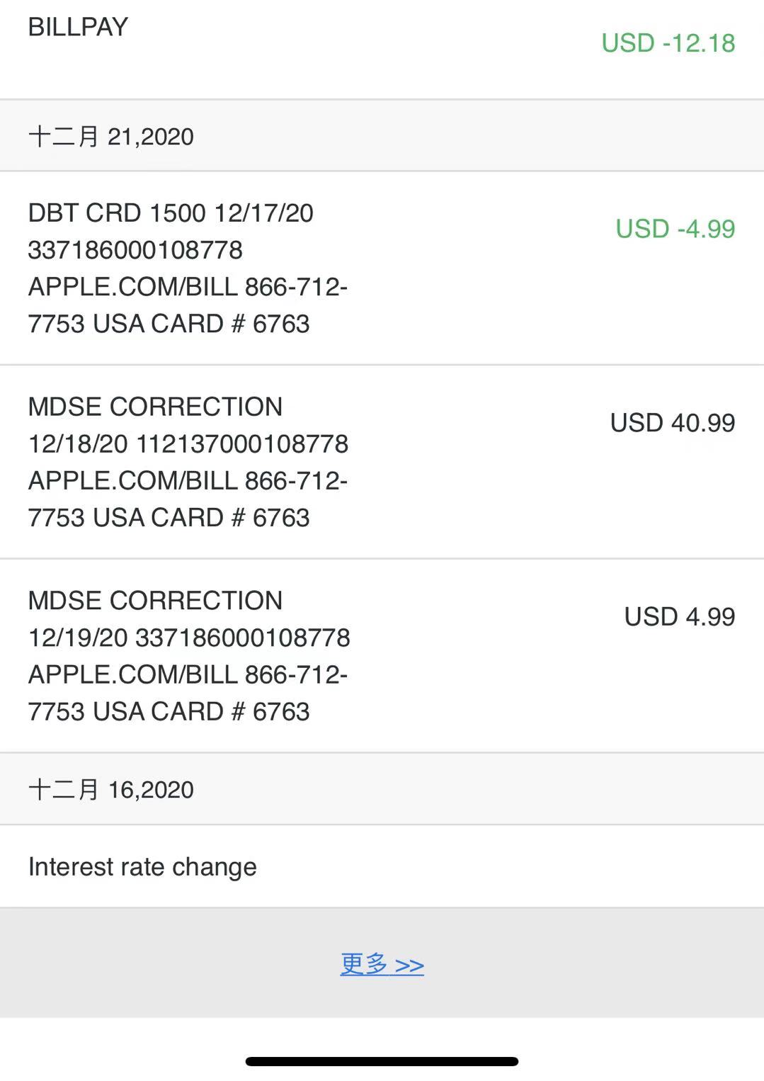
Task: Open the MDSE CORRECTION 12/18/20 transaction
Action: click(x=155, y=407)
